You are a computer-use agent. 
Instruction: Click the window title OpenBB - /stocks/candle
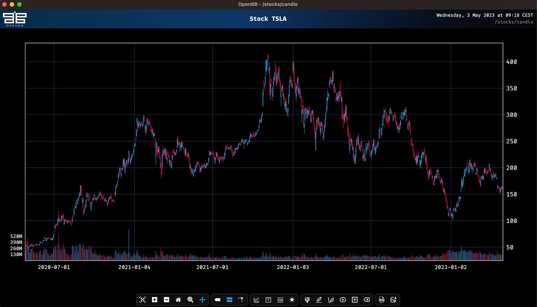tap(268, 4)
